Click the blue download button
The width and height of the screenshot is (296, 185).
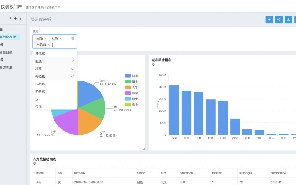289,20
